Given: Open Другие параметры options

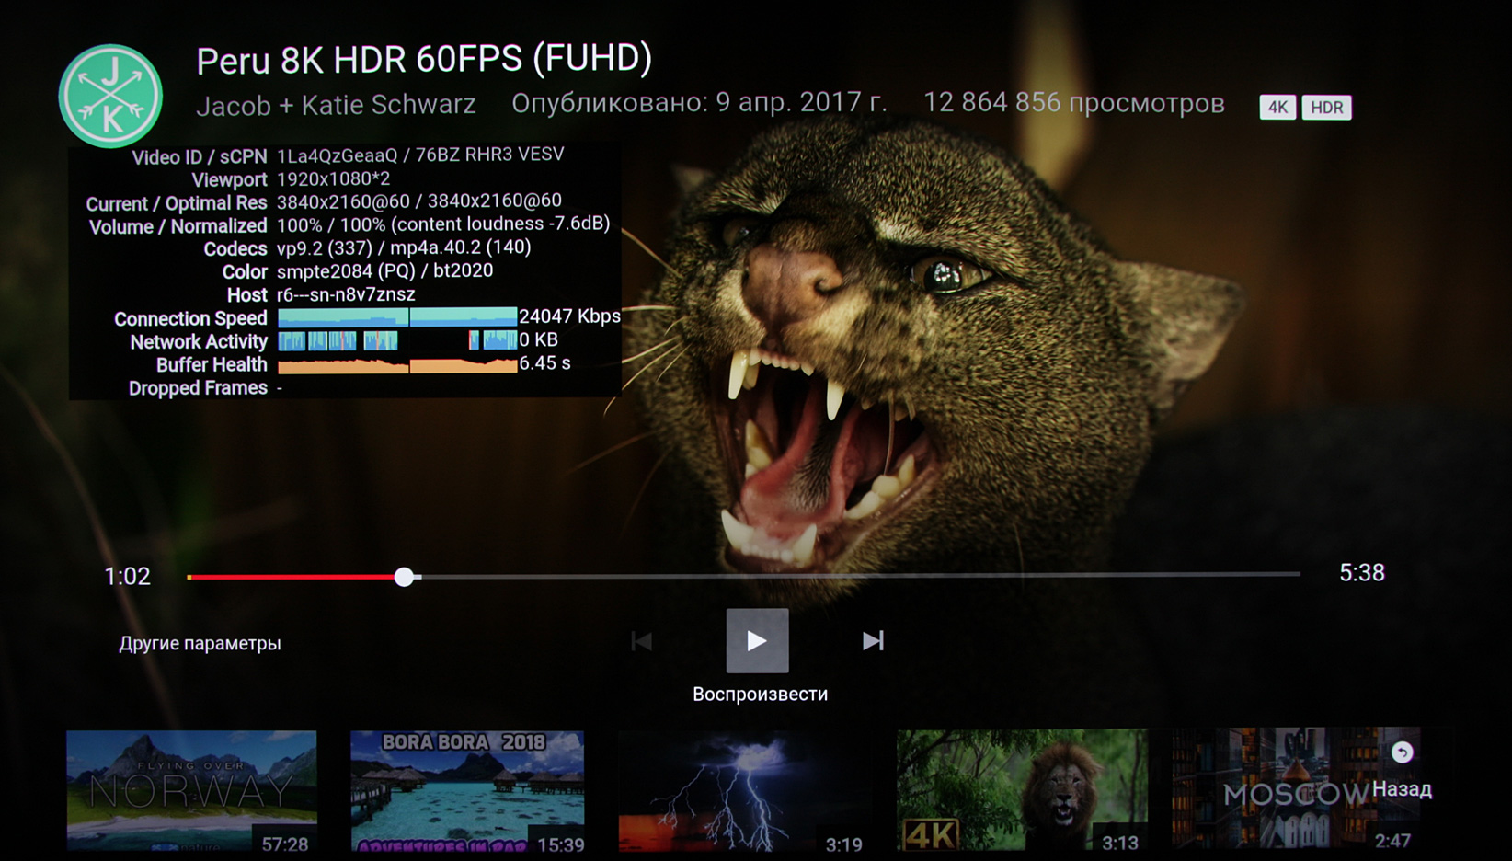Looking at the screenshot, I should pos(200,643).
